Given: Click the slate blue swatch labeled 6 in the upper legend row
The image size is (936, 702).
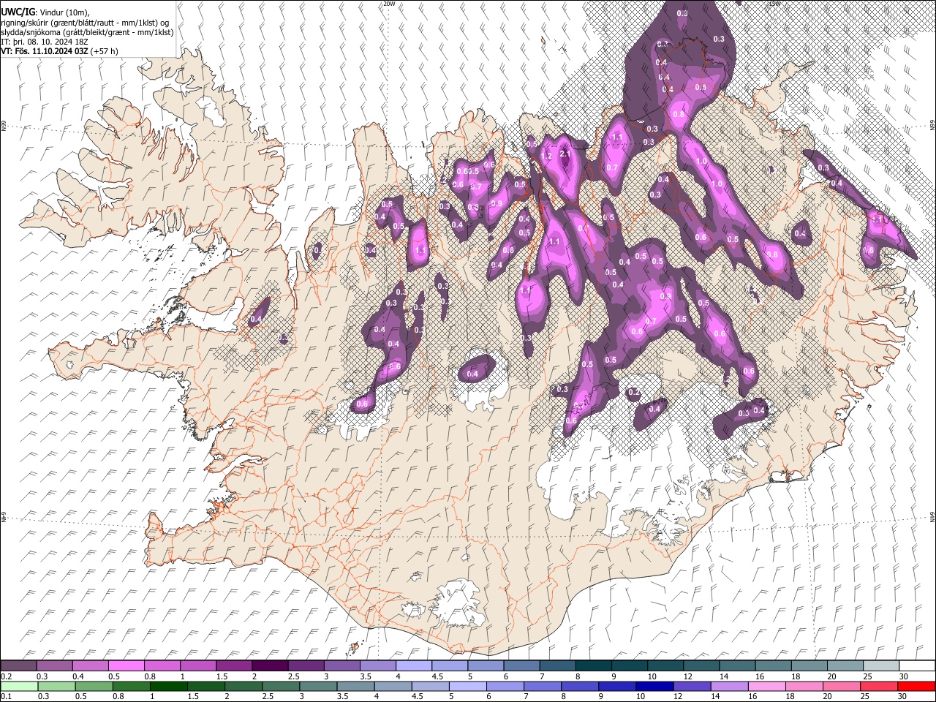Looking at the screenshot, I should click(x=521, y=666).
